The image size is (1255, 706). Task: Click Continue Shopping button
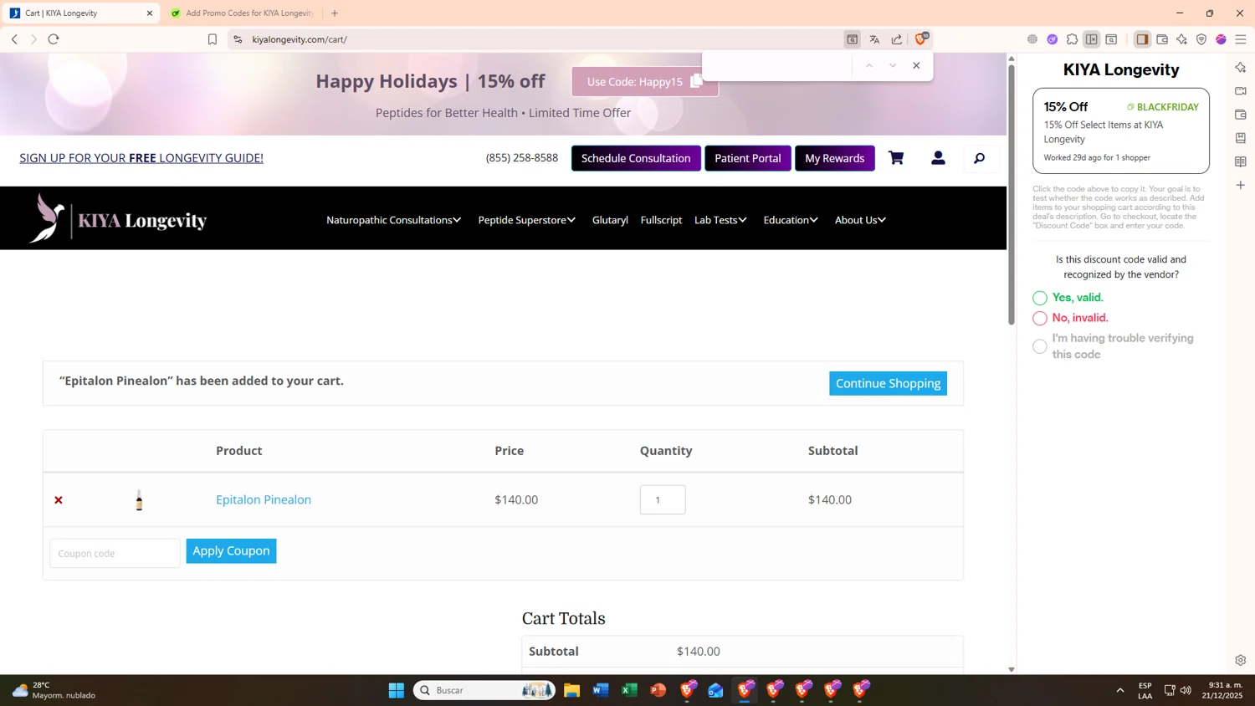(888, 383)
